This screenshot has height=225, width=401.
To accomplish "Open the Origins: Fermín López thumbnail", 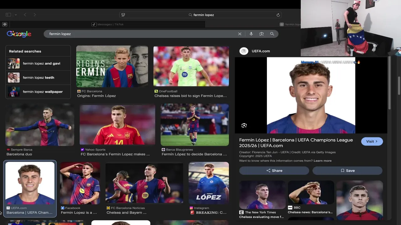I will (112, 67).
